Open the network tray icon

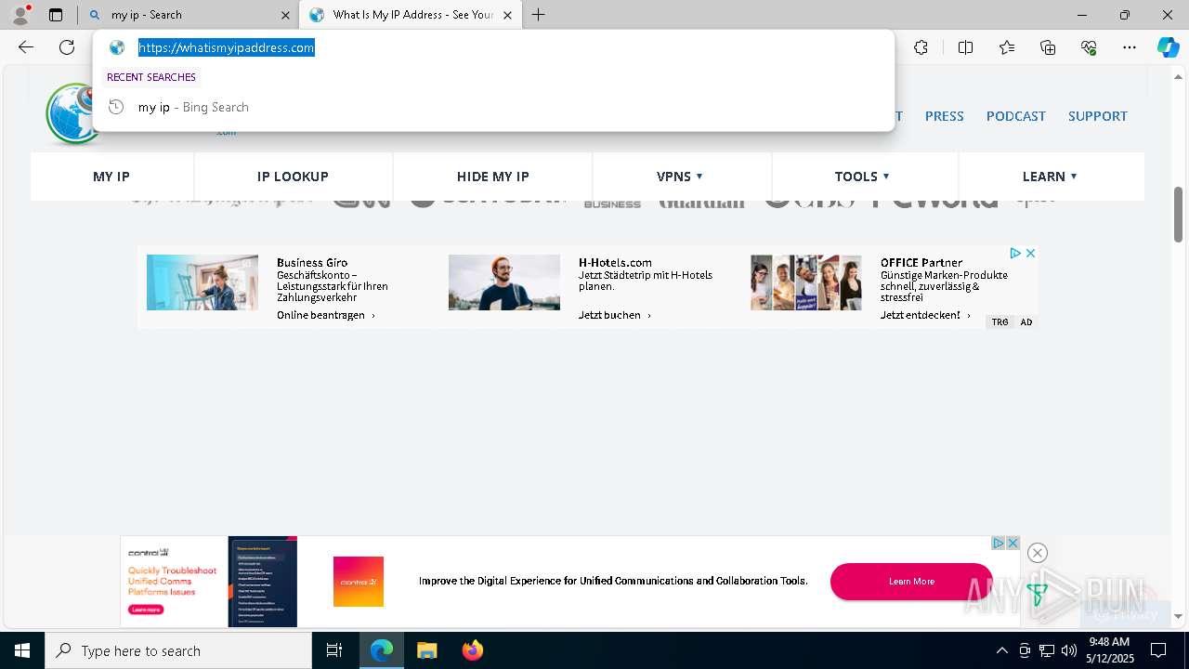coord(1047,650)
